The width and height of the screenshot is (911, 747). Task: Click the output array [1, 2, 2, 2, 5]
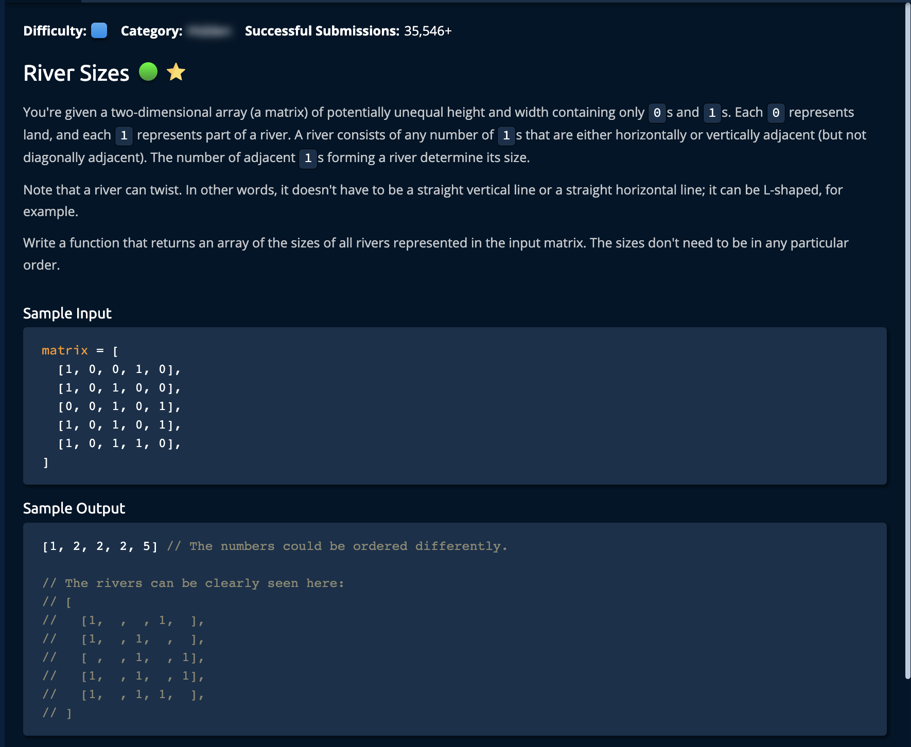(x=100, y=546)
